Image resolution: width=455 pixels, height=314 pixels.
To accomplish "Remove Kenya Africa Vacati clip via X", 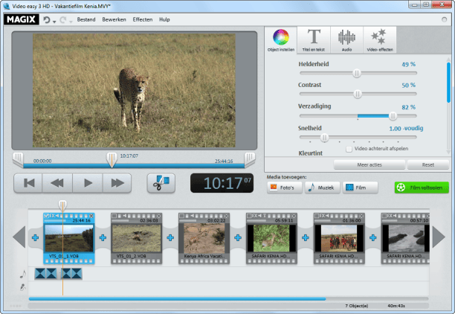I will click(x=226, y=216).
